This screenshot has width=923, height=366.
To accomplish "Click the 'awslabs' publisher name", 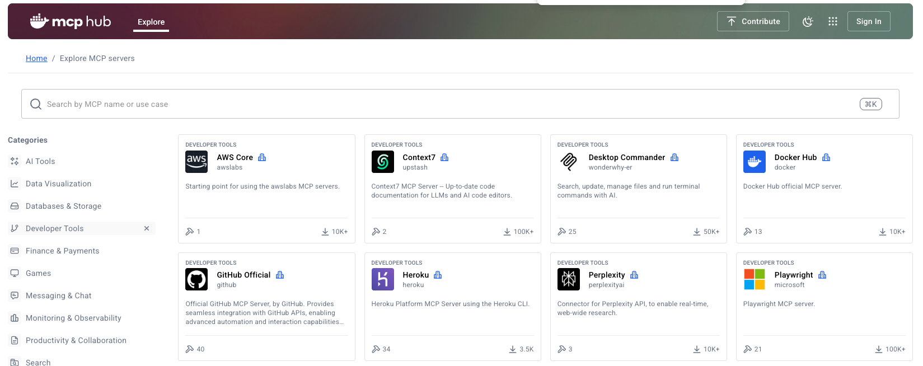I will click(x=229, y=167).
